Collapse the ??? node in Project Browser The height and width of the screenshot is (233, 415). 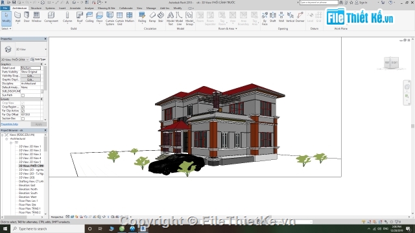pyautogui.click(x=11, y=142)
